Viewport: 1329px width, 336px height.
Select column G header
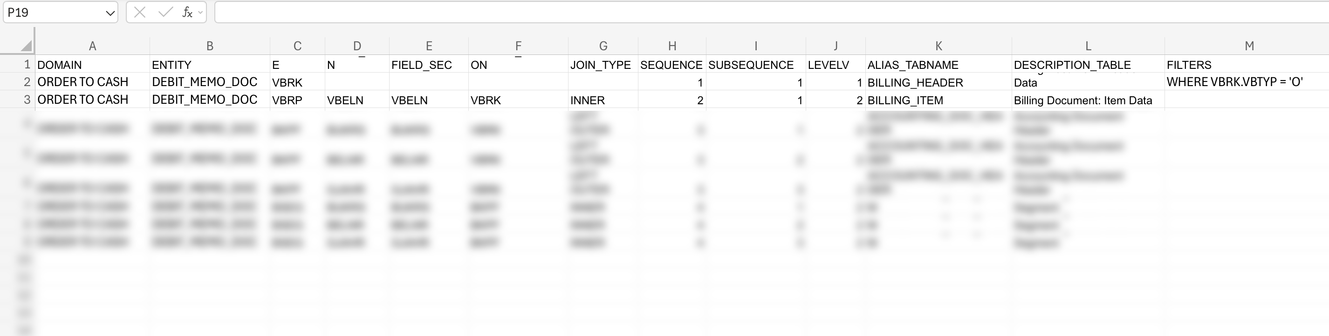603,46
